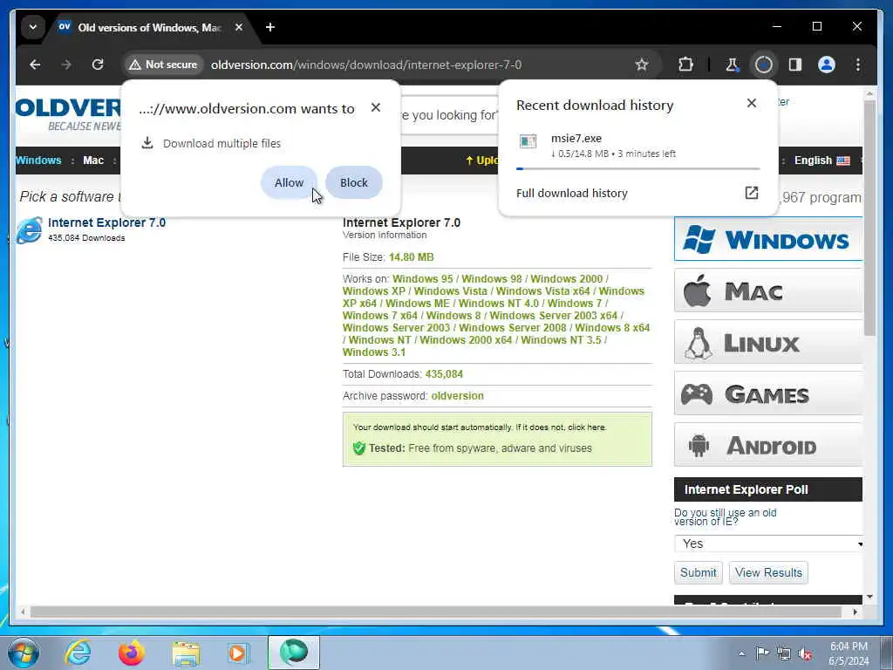Launch Internet Explorer from the taskbar
This screenshot has height=670, width=893.
click(77, 653)
